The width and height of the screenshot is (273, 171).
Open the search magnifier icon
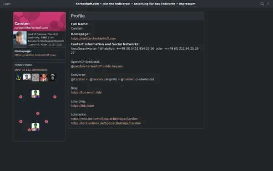(262, 4)
